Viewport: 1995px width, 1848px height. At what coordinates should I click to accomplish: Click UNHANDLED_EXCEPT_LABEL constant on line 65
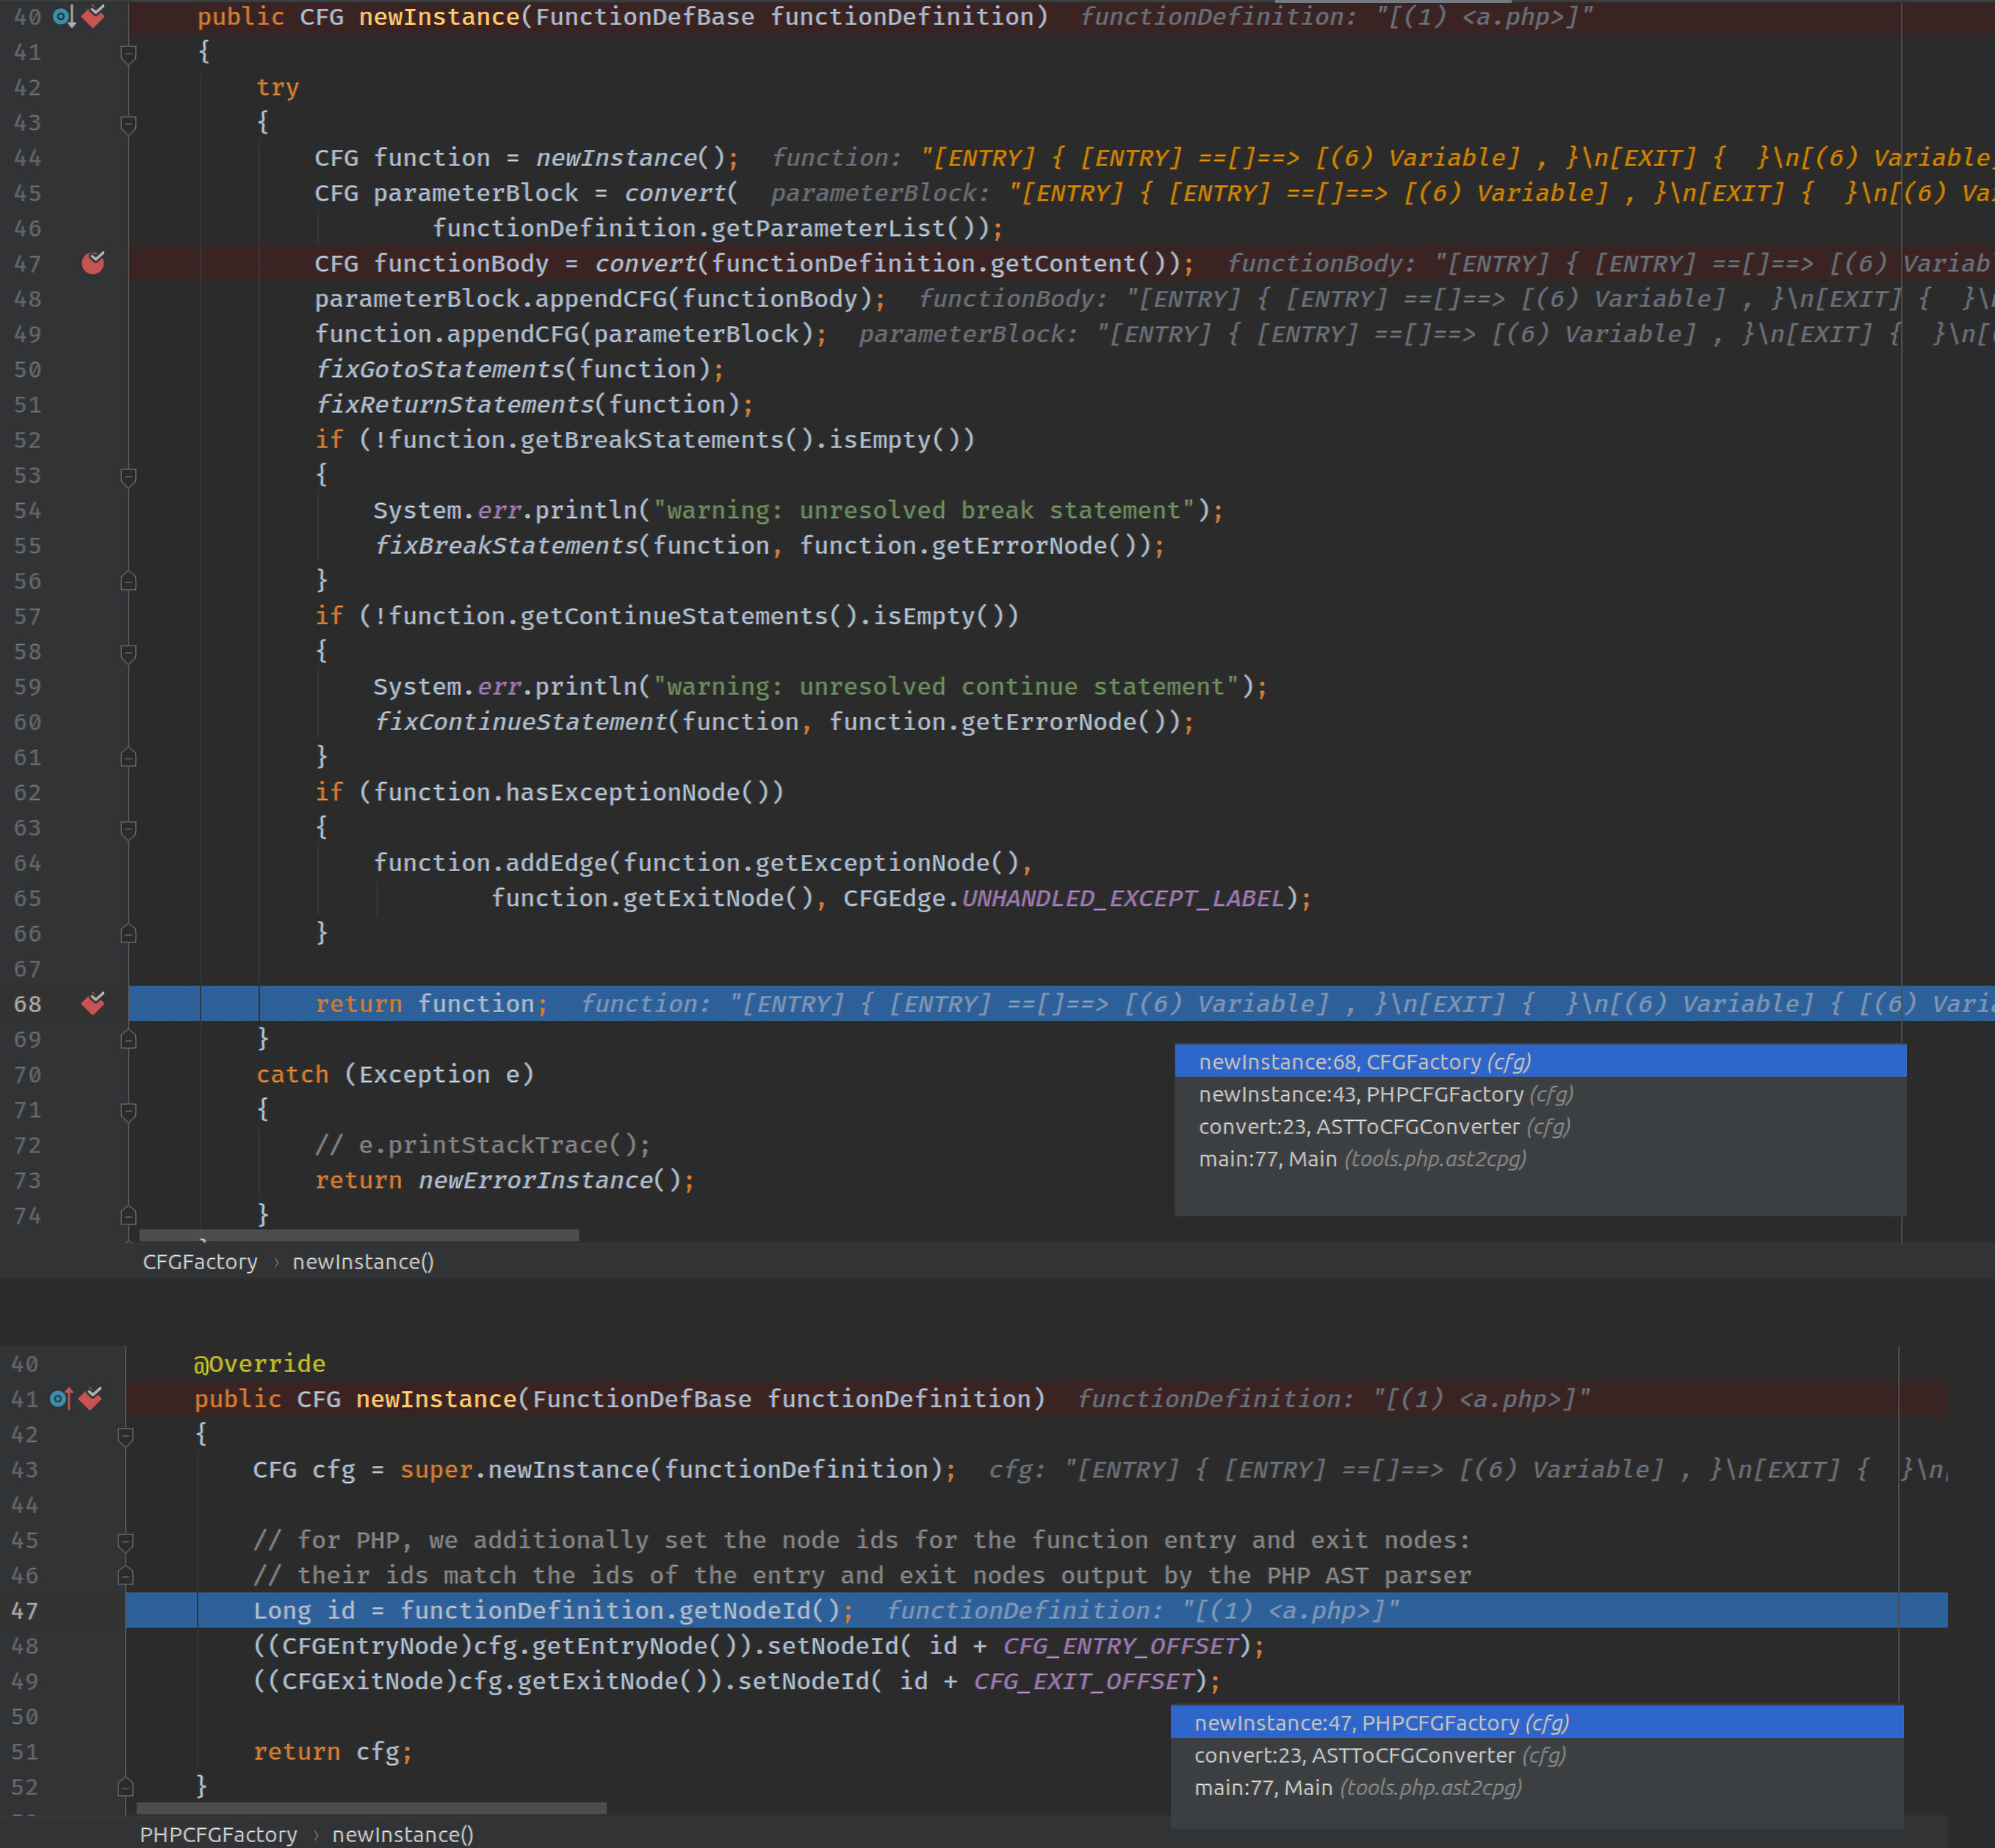[x=1123, y=898]
